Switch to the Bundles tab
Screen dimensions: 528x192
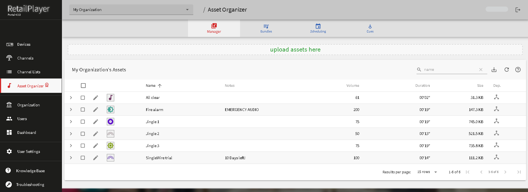point(266,28)
